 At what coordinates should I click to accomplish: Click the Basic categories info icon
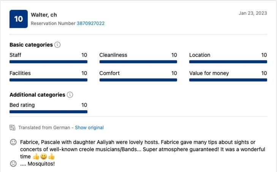57,45
